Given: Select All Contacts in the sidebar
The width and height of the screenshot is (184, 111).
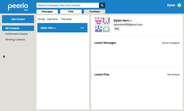Looking at the screenshot, I should coord(18,28).
